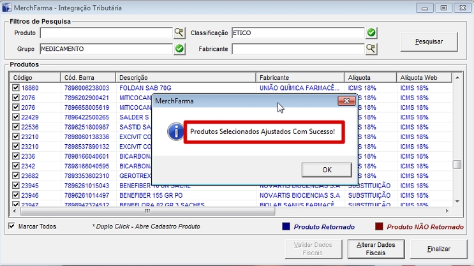474x266 pixels.
Task: Uncheck the row with code 23945
Action: coord(15,186)
